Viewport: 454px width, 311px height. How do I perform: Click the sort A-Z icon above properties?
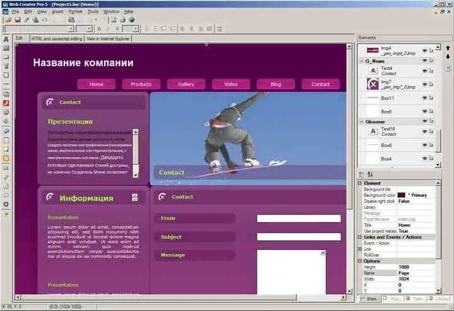click(x=370, y=174)
